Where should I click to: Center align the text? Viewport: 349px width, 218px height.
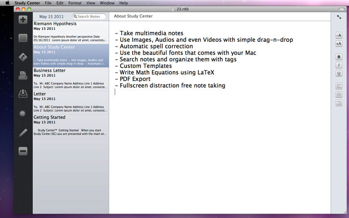339,95
